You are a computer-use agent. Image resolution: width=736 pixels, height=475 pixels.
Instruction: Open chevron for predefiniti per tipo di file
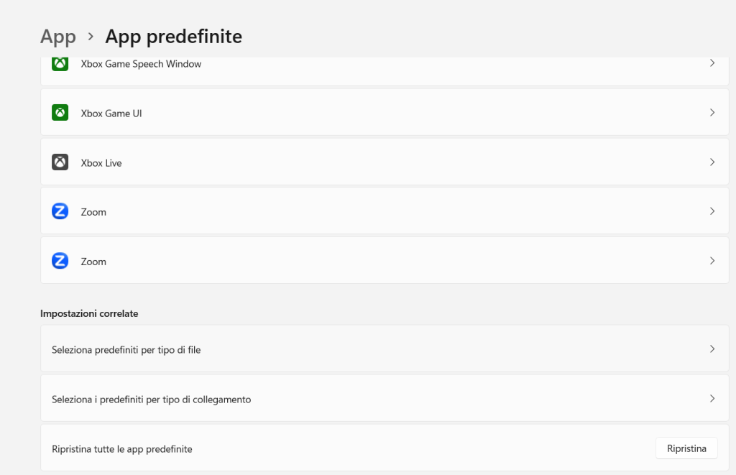712,349
